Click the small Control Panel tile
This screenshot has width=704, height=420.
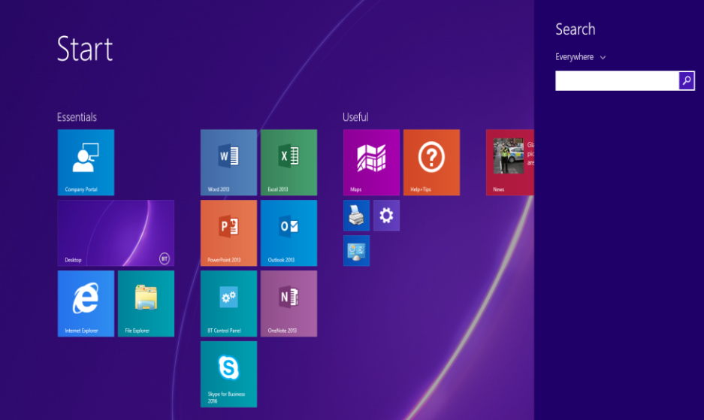(356, 250)
